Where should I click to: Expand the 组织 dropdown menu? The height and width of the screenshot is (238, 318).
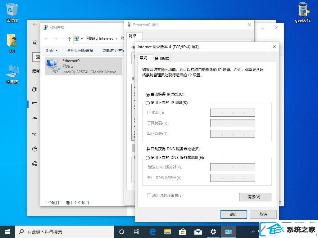click(52, 51)
